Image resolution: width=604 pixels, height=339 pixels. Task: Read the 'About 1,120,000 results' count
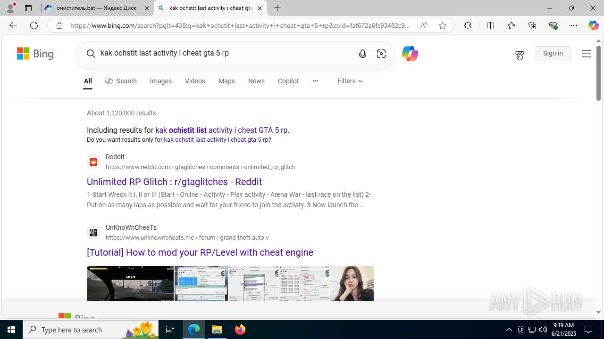tap(121, 113)
